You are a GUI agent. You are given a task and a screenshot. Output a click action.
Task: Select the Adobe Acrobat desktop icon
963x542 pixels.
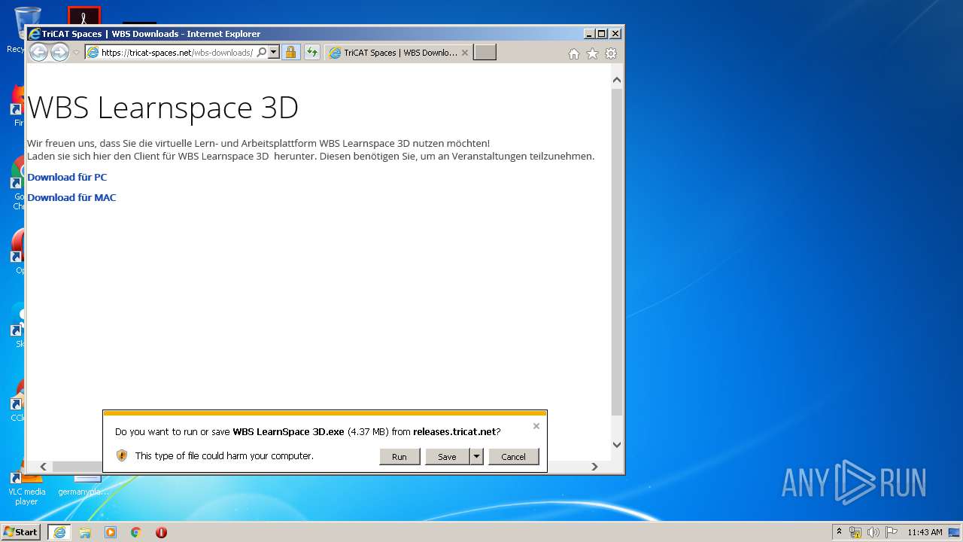point(84,15)
